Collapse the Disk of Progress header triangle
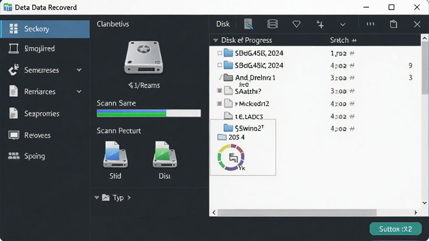Screen dimensions: 429x241 [216, 41]
